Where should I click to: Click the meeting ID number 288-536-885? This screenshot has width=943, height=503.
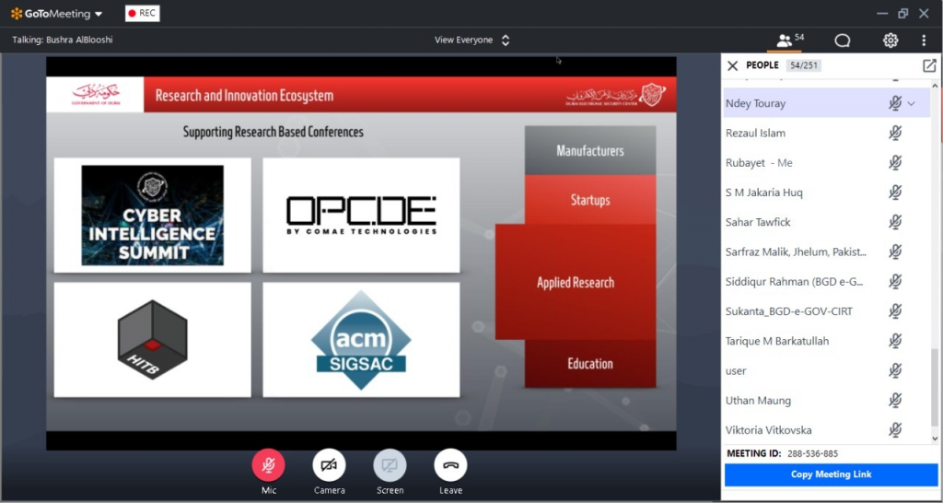coord(812,453)
